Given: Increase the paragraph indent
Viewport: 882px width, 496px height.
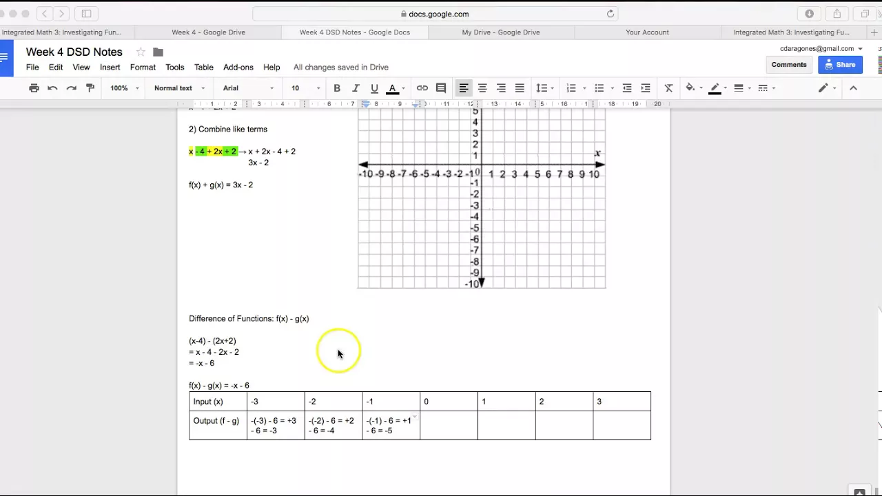Looking at the screenshot, I should [646, 88].
